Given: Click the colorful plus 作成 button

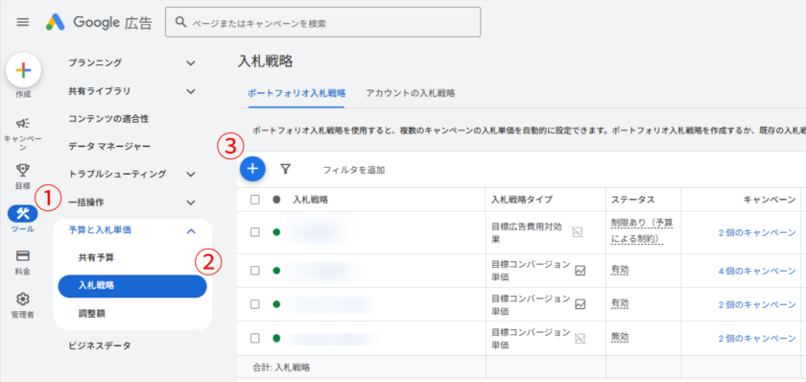Looking at the screenshot, I should click(23, 70).
